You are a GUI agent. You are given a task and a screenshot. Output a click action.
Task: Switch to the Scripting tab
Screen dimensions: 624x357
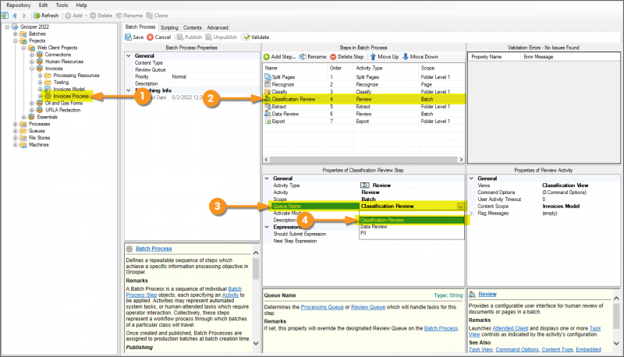[x=169, y=27]
